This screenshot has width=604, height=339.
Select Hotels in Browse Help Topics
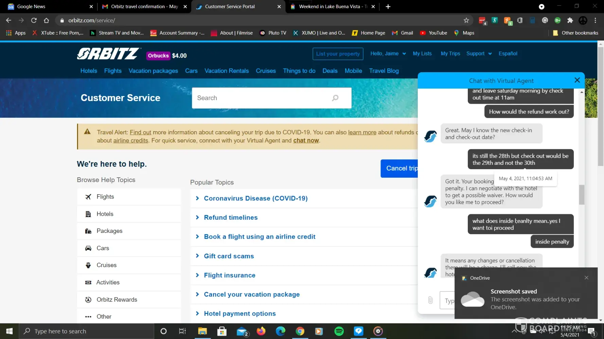click(x=105, y=214)
